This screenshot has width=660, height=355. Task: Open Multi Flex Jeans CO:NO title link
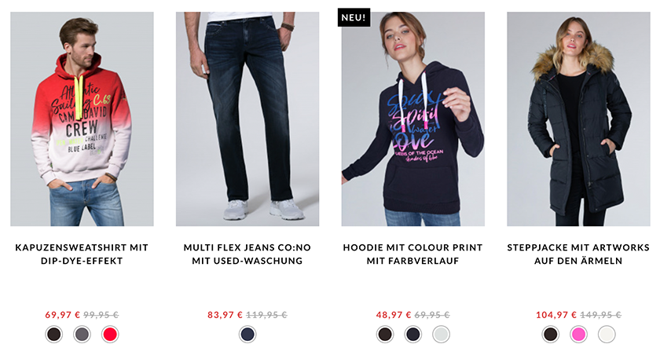coord(247,254)
